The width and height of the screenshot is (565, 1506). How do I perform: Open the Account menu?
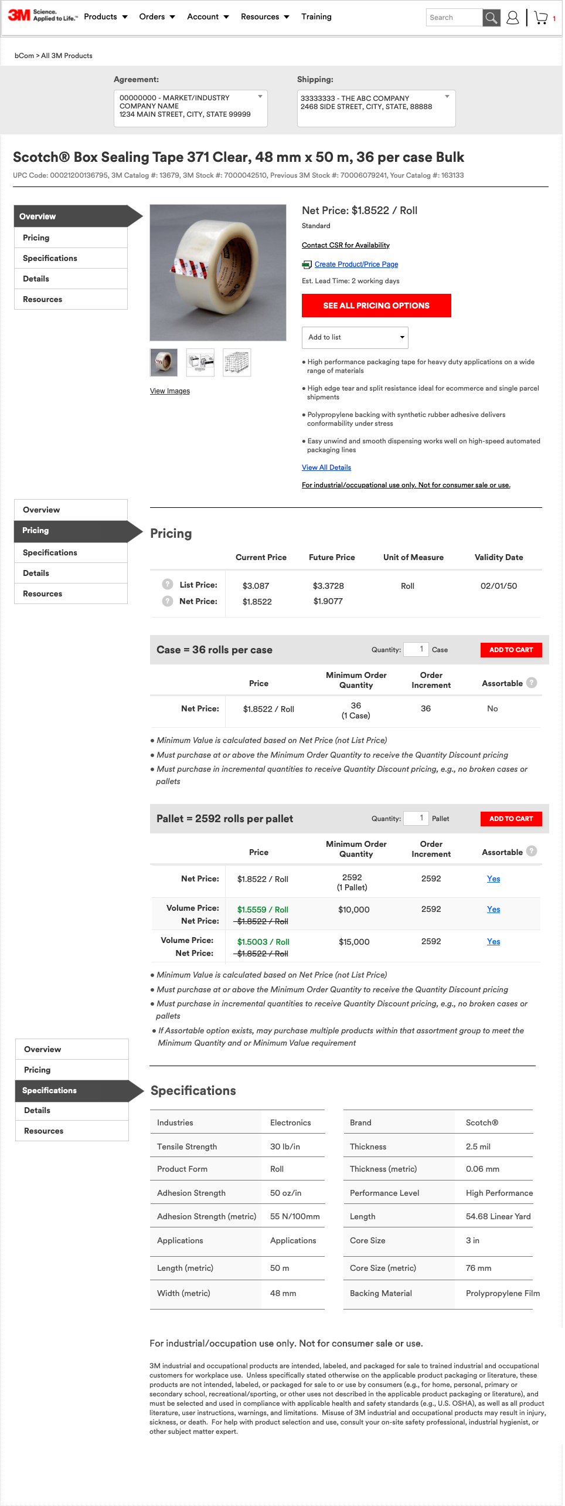(208, 16)
